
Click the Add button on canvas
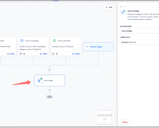[x=109, y=7]
